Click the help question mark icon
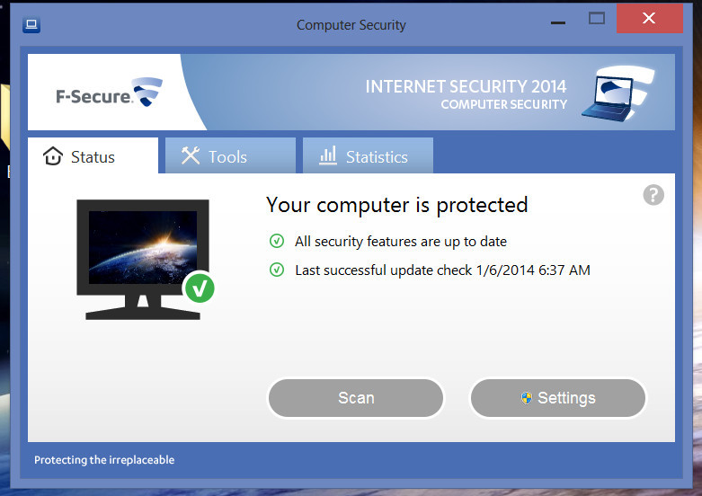 click(653, 195)
